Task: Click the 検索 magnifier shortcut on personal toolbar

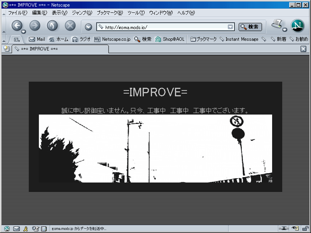Action: click(x=143, y=39)
